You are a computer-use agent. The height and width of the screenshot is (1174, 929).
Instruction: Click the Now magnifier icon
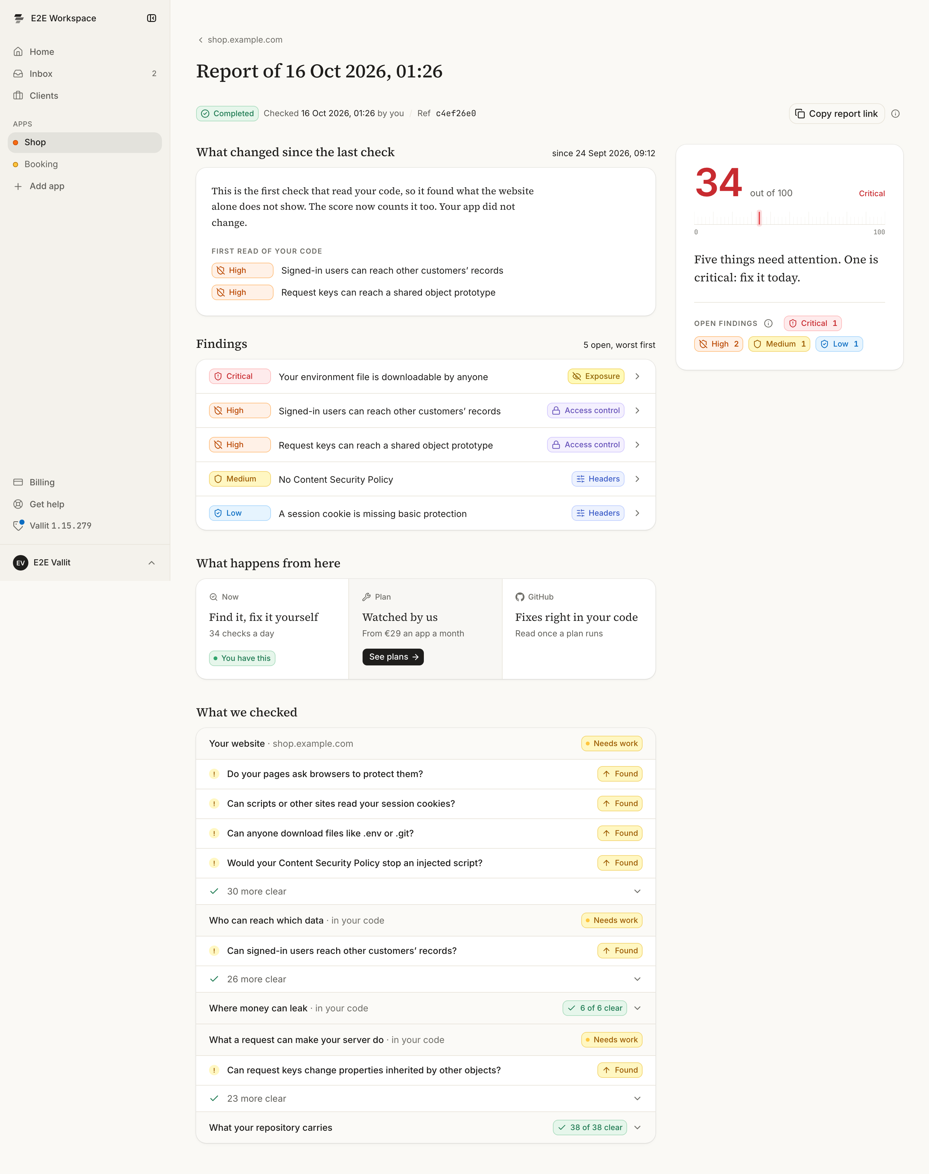tap(214, 597)
